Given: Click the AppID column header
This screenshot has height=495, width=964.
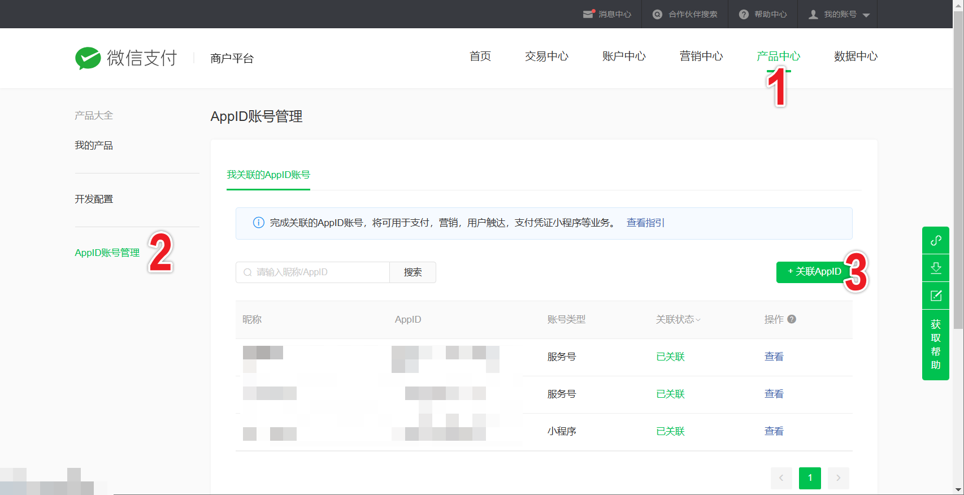Looking at the screenshot, I should 408,319.
